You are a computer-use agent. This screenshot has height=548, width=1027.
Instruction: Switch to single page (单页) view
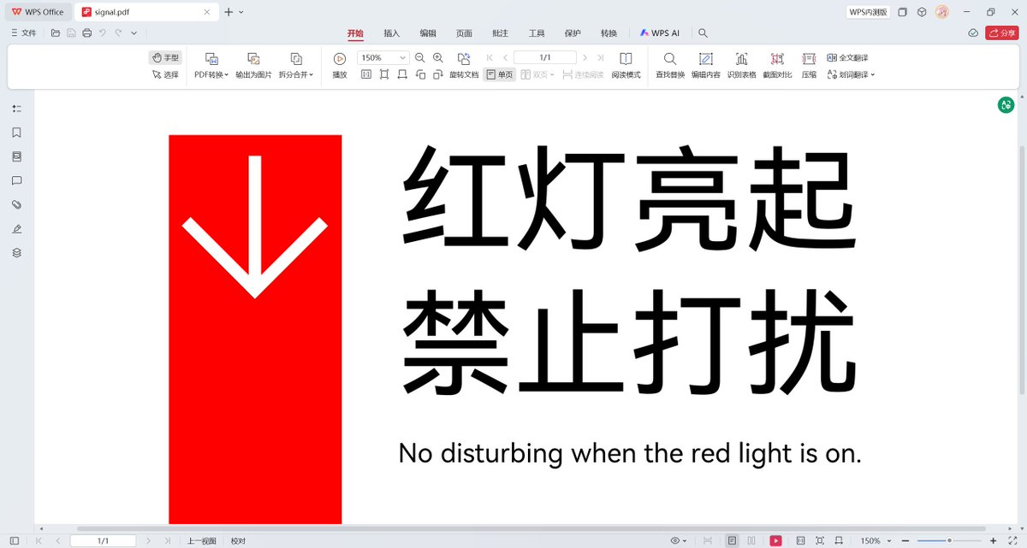coord(499,75)
